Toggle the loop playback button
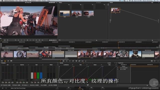The width and height of the screenshot is (160, 90). coord(42,40)
